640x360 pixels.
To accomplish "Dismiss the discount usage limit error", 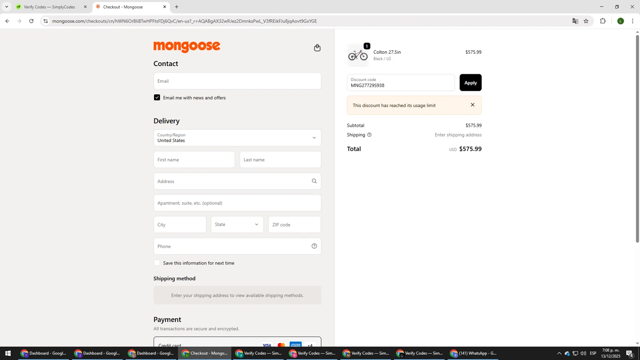I will pyautogui.click(x=472, y=105).
